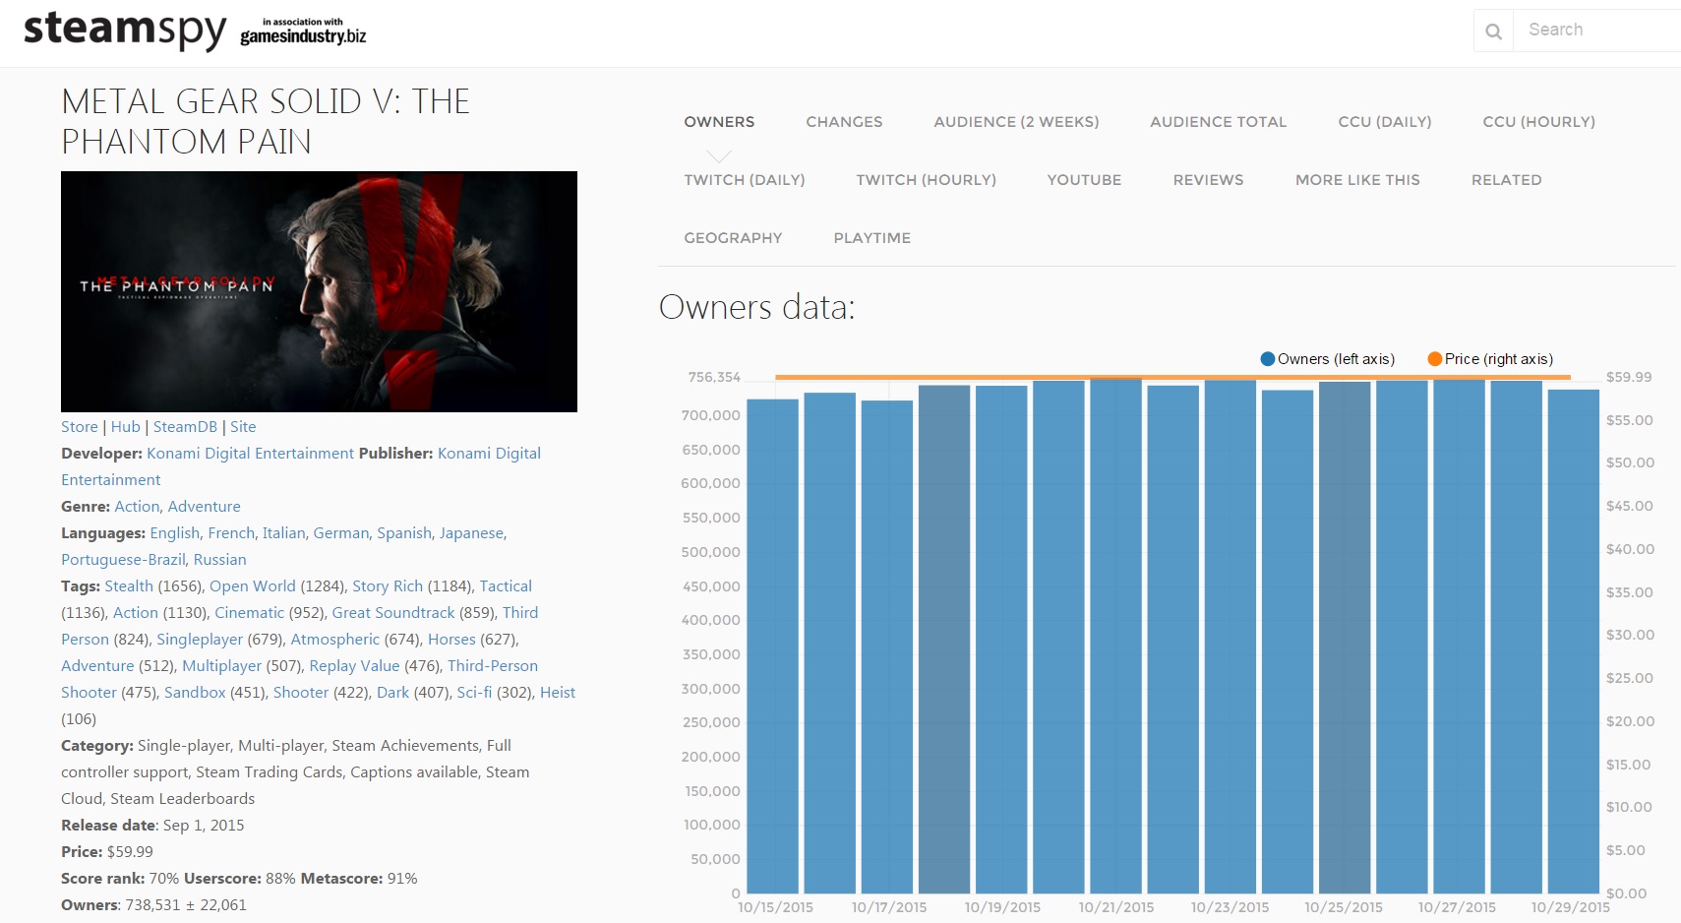The image size is (1681, 923).
Task: Click the Store link
Action: pos(79,427)
